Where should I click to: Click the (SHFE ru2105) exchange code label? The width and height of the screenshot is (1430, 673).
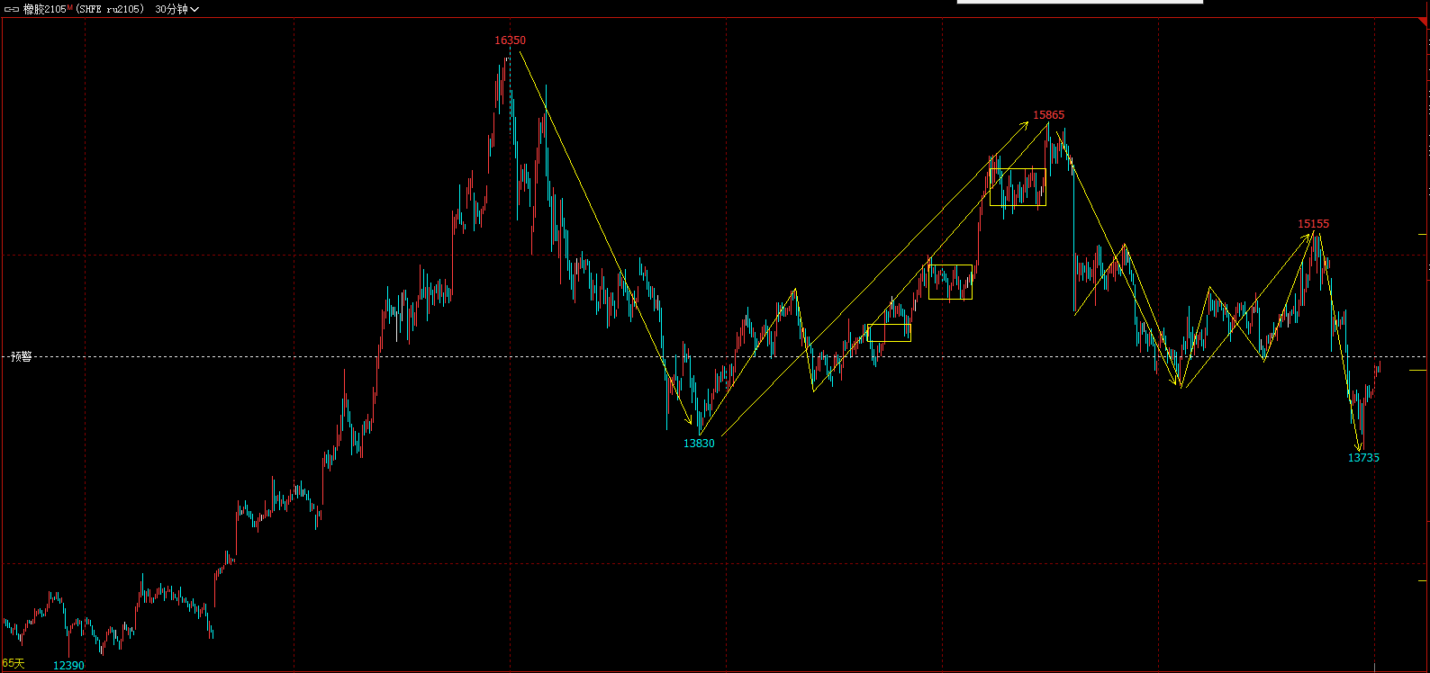tap(110, 9)
